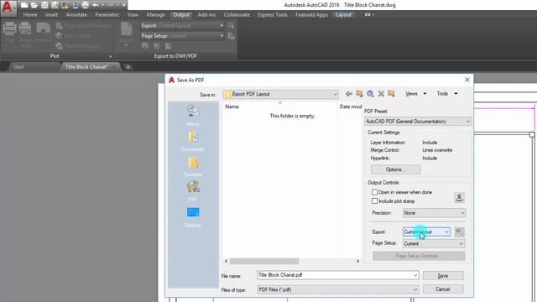Click the Cancel button

click(443, 289)
